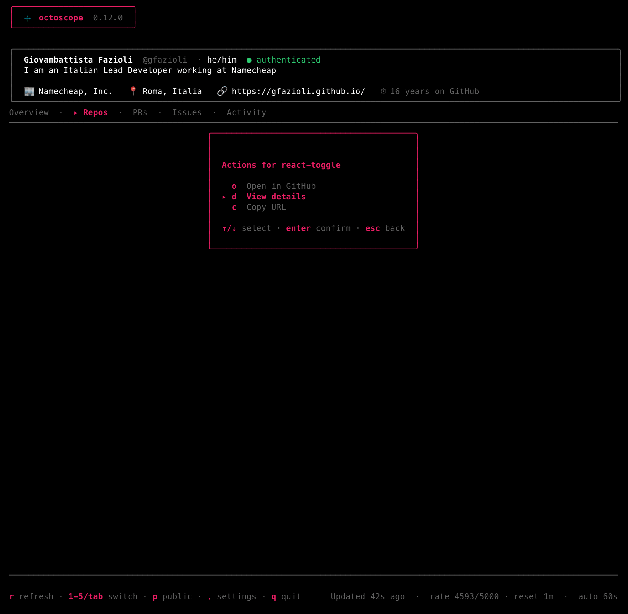628x614 pixels.
Task: Click the Actions for react-toggle title
Action: click(x=281, y=165)
